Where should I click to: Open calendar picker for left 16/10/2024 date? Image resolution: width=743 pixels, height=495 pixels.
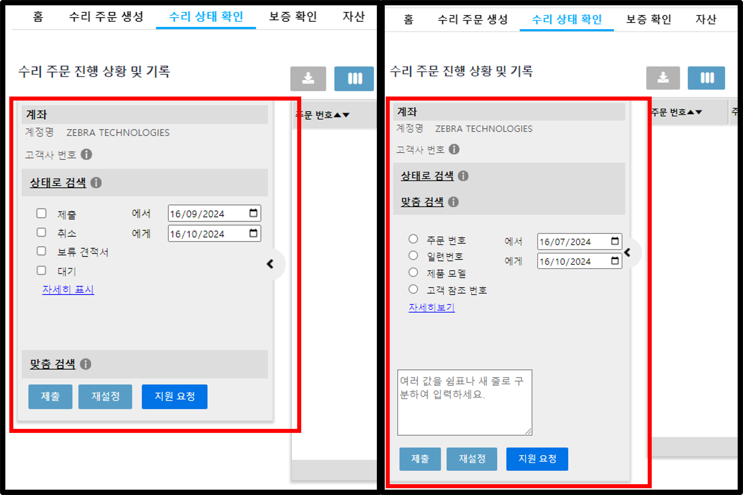coord(253,233)
